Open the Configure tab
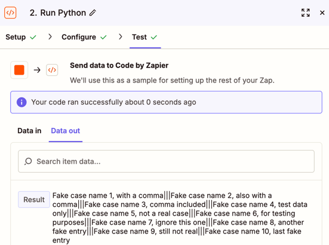Screen dimensions: 329x245 (x=84, y=37)
